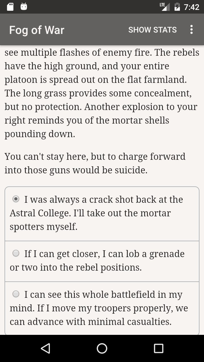
Task: Tap the 'take out the mortar spotters' option text
Action: click(x=96, y=213)
